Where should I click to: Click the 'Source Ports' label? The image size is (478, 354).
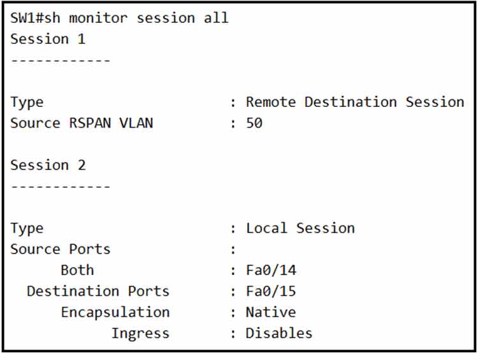pos(60,249)
